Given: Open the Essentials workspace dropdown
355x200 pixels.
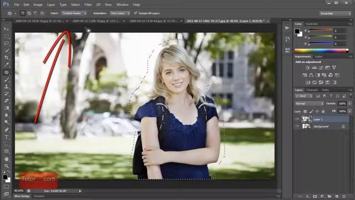Looking at the screenshot, I should (335, 13).
